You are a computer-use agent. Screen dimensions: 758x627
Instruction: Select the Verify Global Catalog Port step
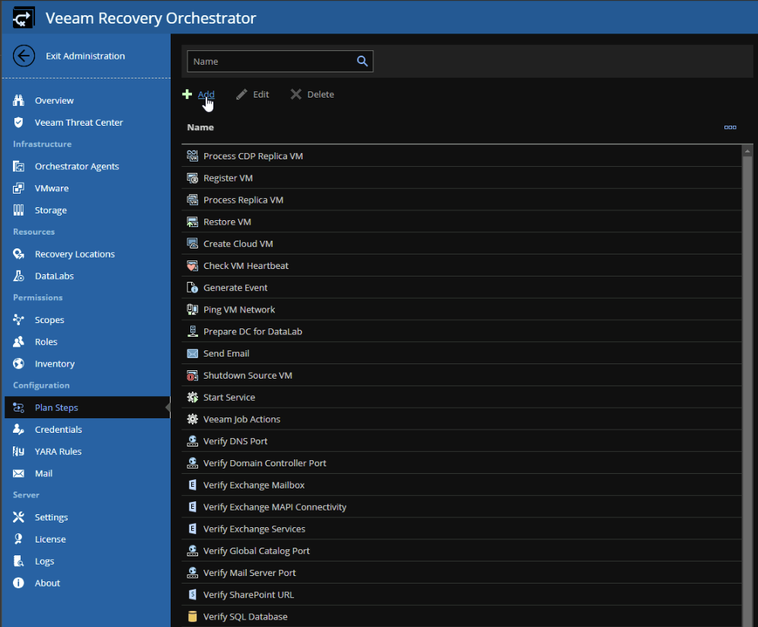461,551
